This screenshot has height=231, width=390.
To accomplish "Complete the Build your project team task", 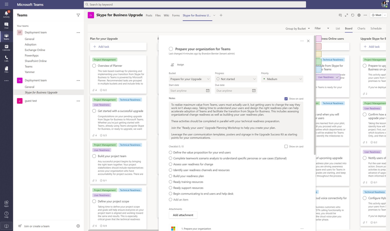I will pyautogui.click(x=94, y=156).
